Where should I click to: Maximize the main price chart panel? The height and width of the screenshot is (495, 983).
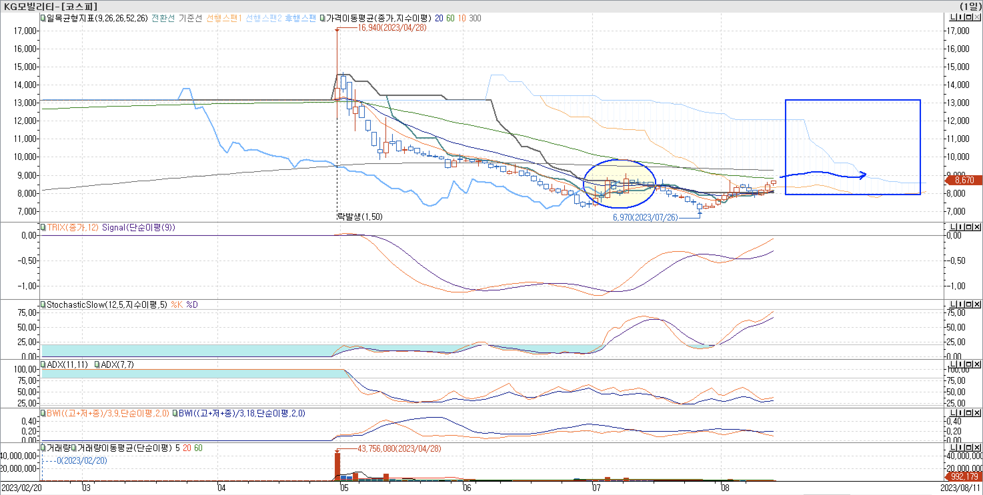969,17
